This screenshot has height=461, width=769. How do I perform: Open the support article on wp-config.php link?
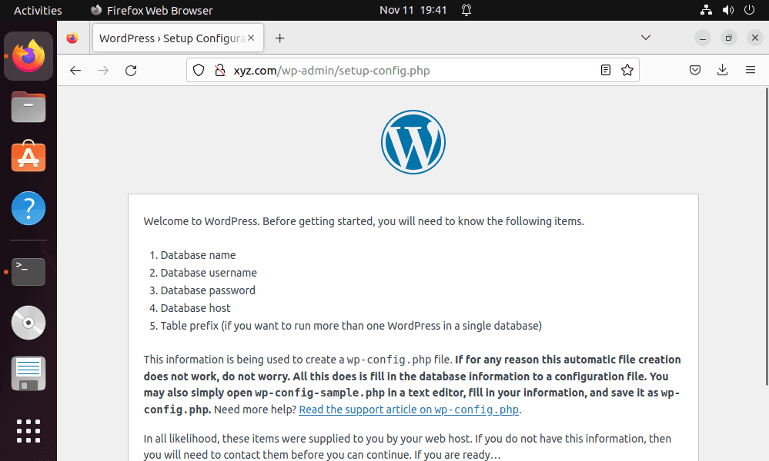point(409,410)
